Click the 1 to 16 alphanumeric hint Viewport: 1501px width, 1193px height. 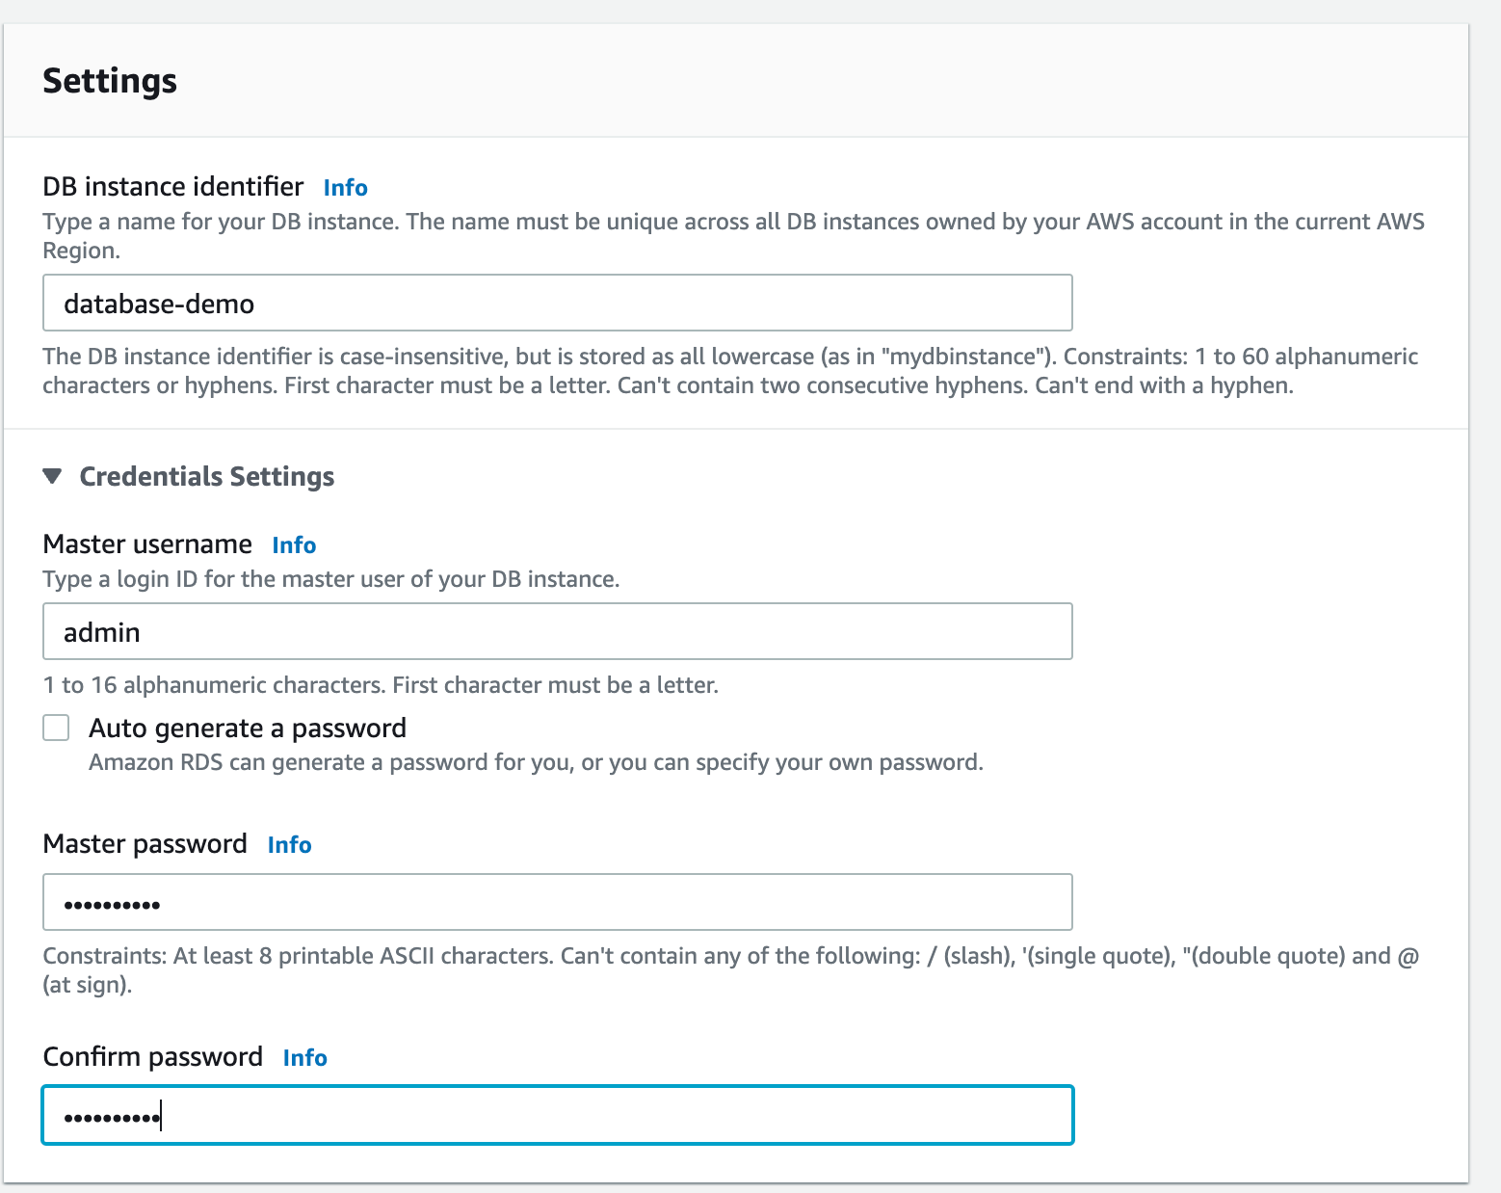coord(381,685)
